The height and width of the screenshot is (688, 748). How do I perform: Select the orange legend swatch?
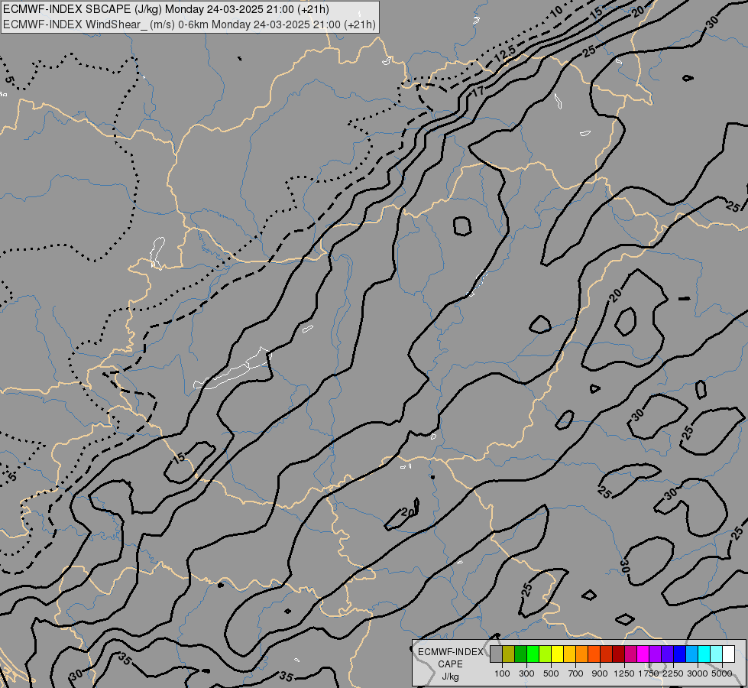(581, 654)
